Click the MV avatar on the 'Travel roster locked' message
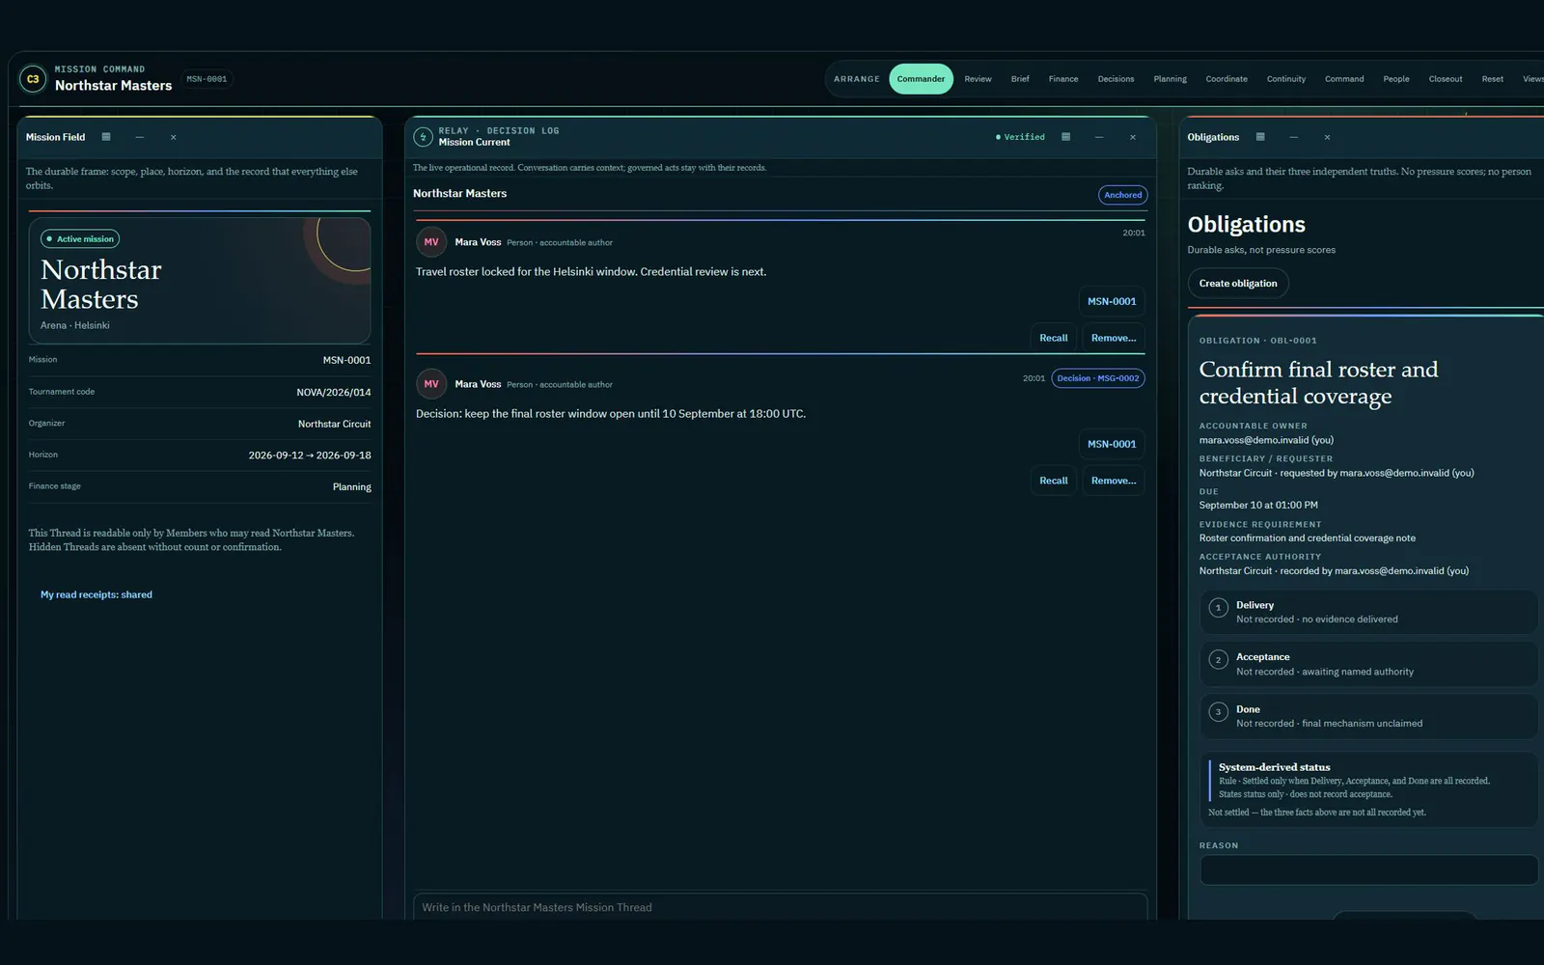The image size is (1544, 965). (431, 242)
